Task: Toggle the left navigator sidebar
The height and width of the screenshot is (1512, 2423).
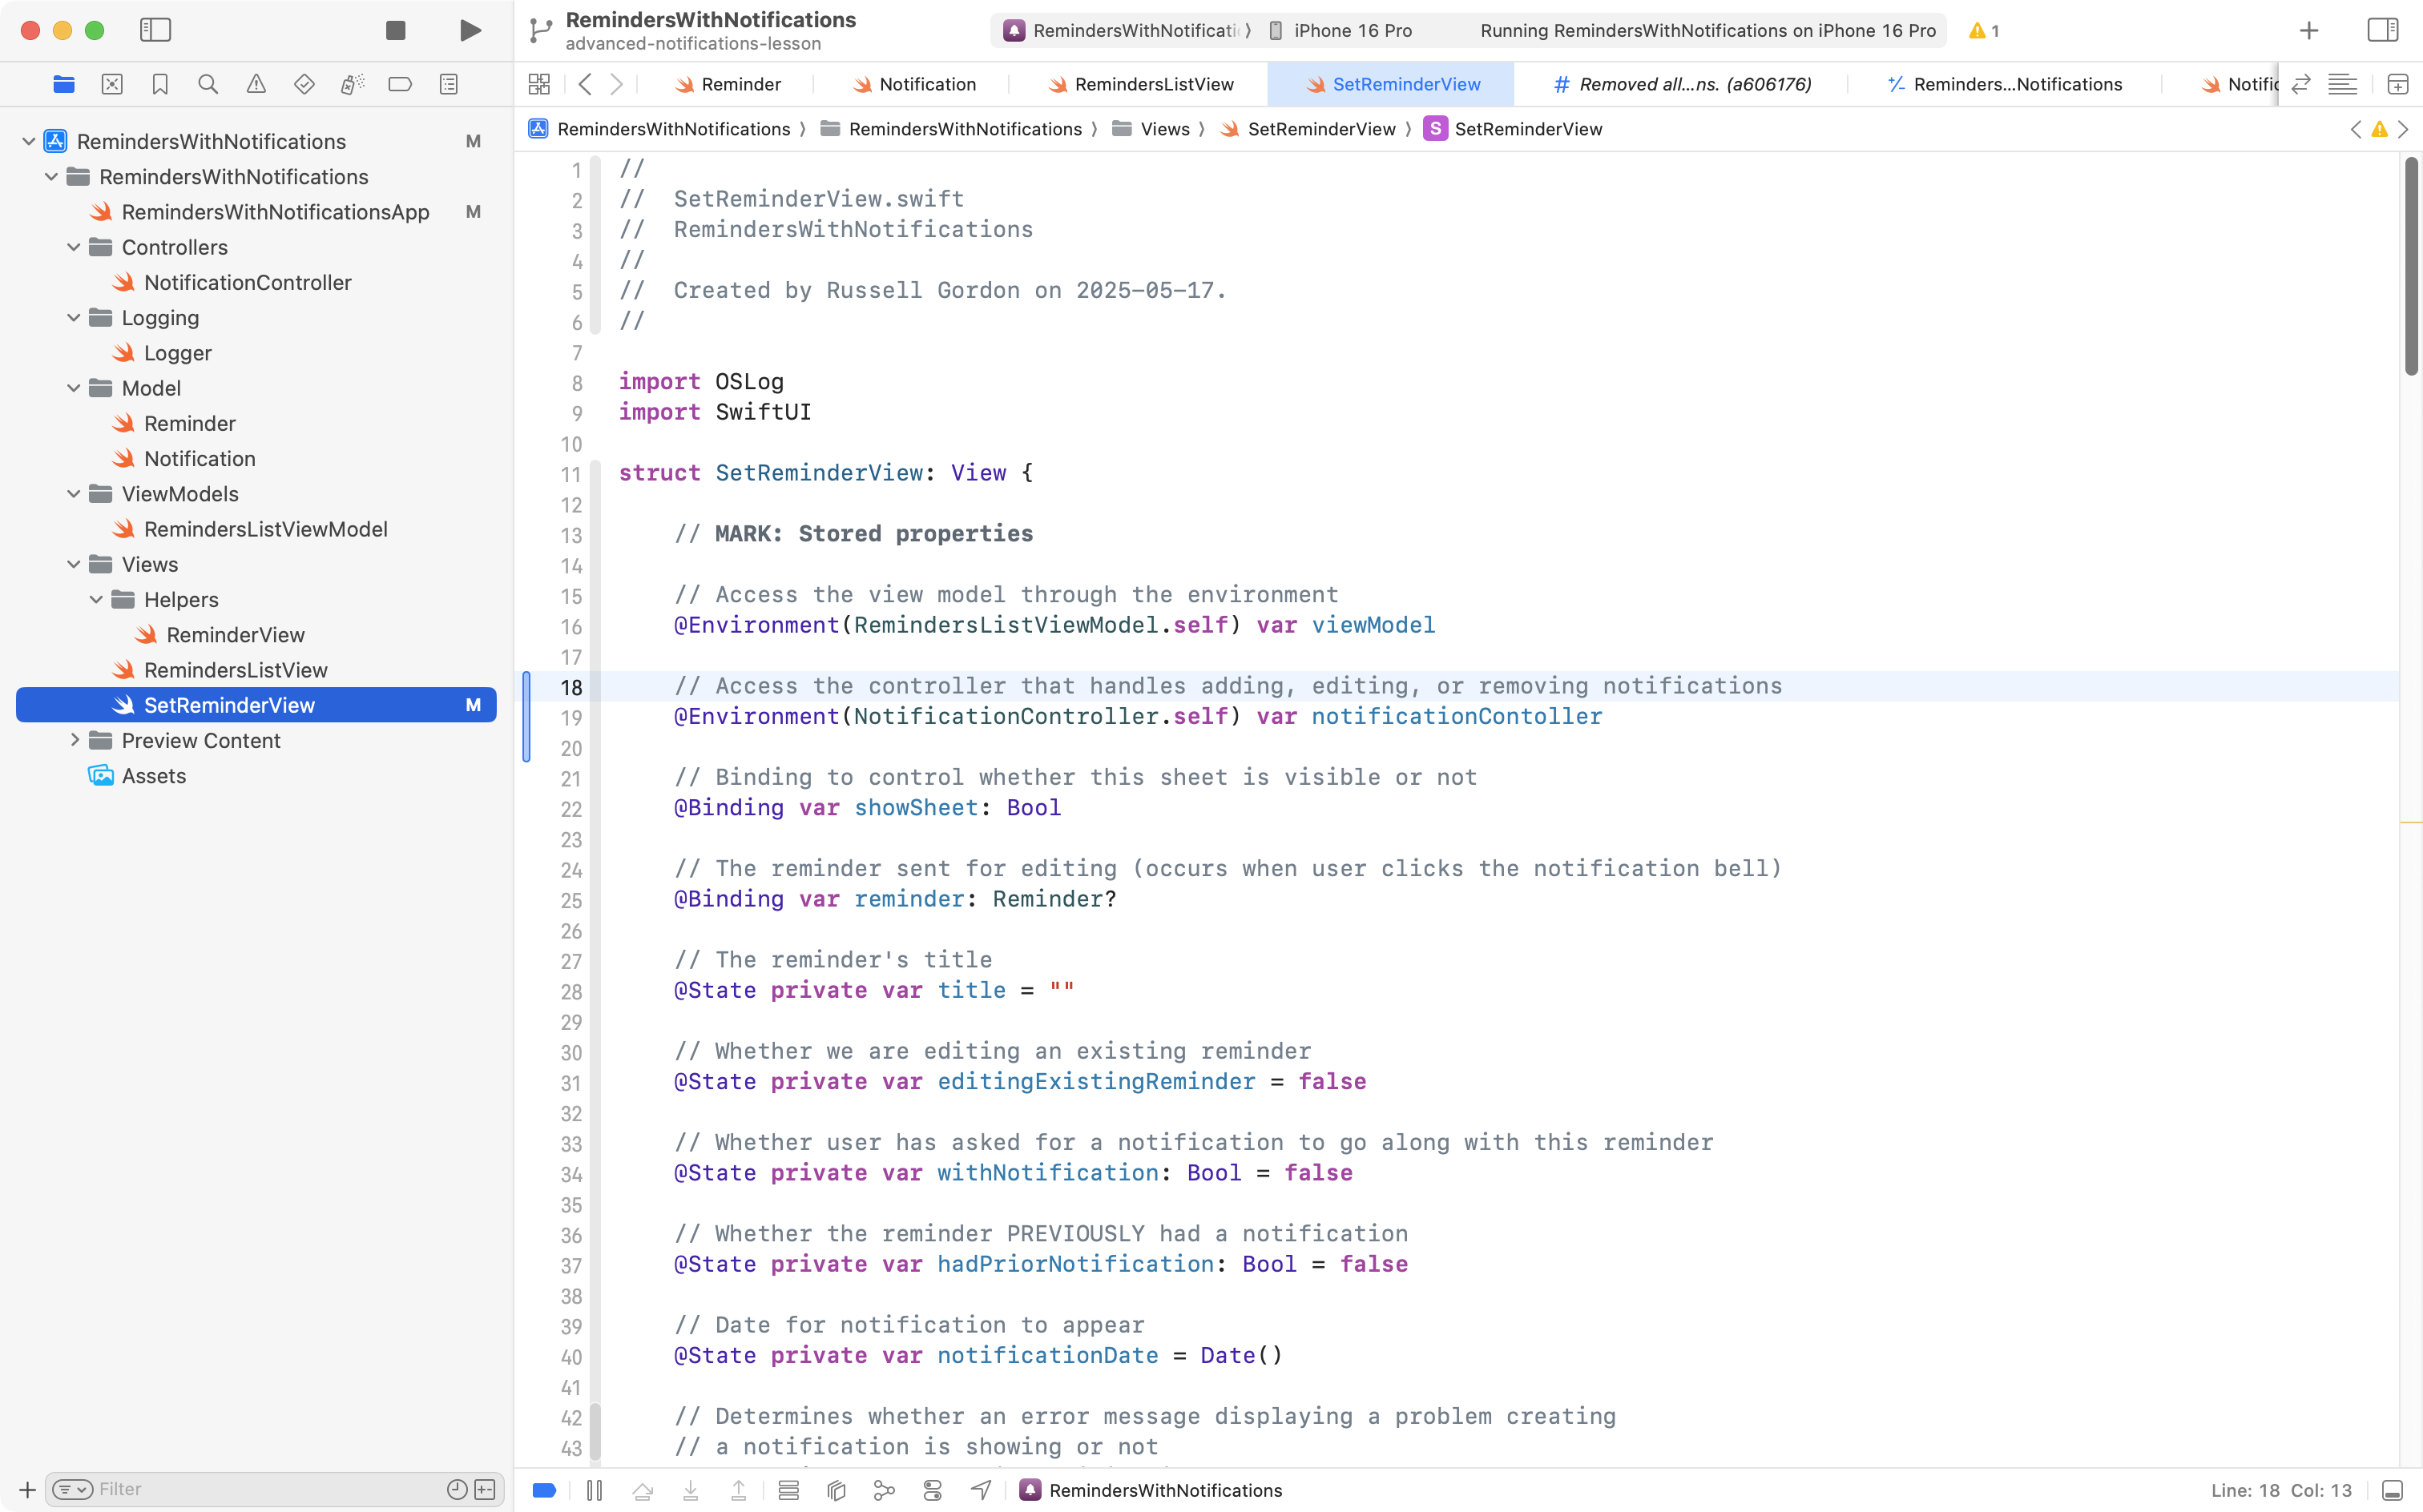Action: [155, 30]
